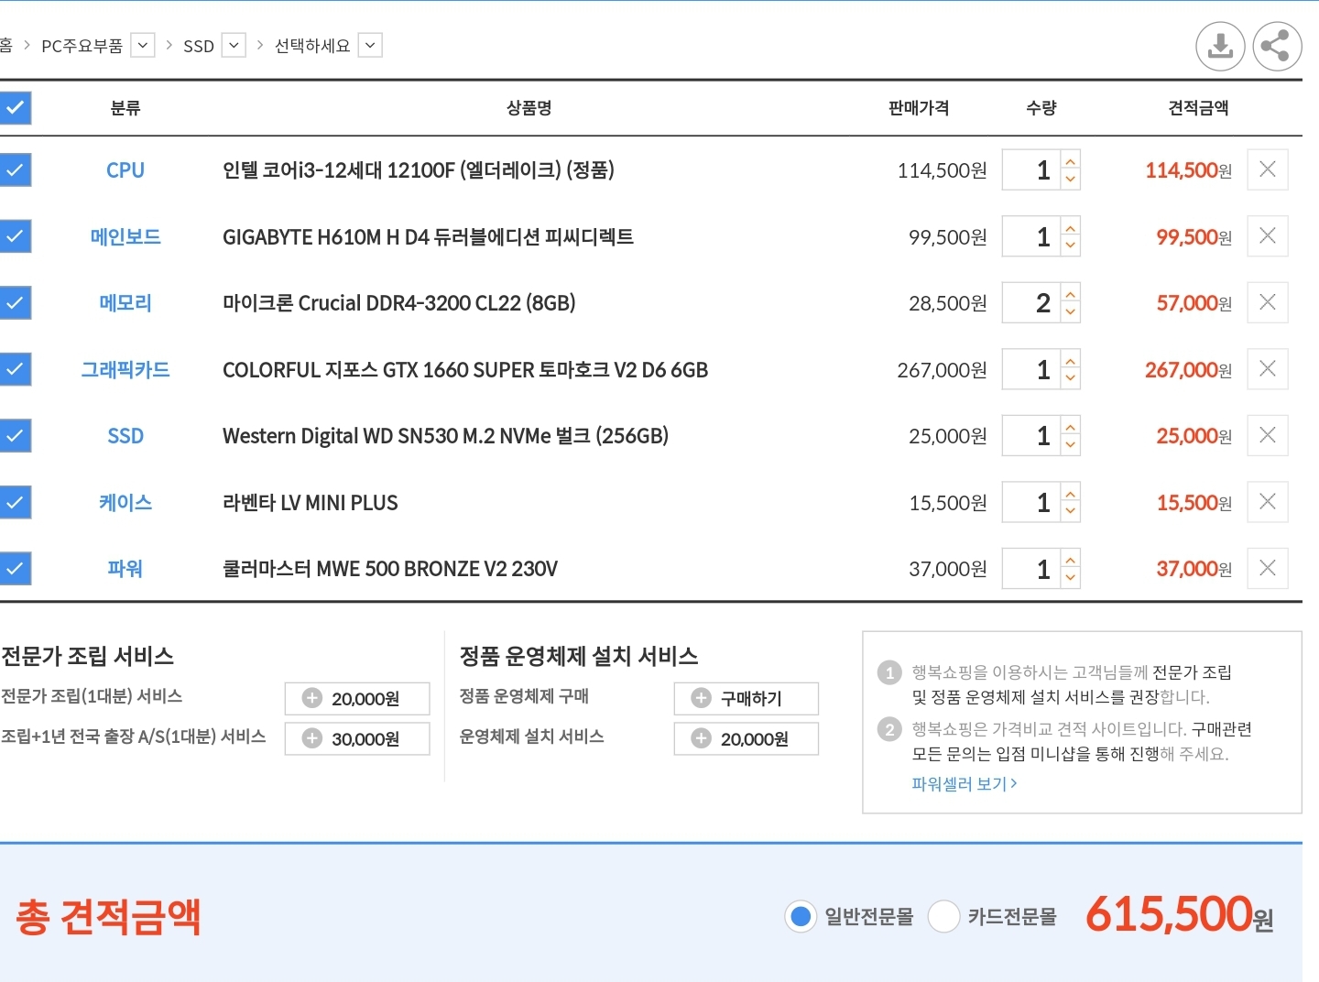This screenshot has height=982, width=1319.
Task: Toggle the select-all checkbox in header
Action: click(15, 108)
